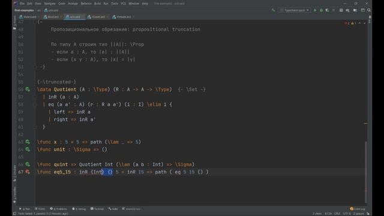Click the 2 spaces indent status entry
384x216 pixels.
point(359,214)
